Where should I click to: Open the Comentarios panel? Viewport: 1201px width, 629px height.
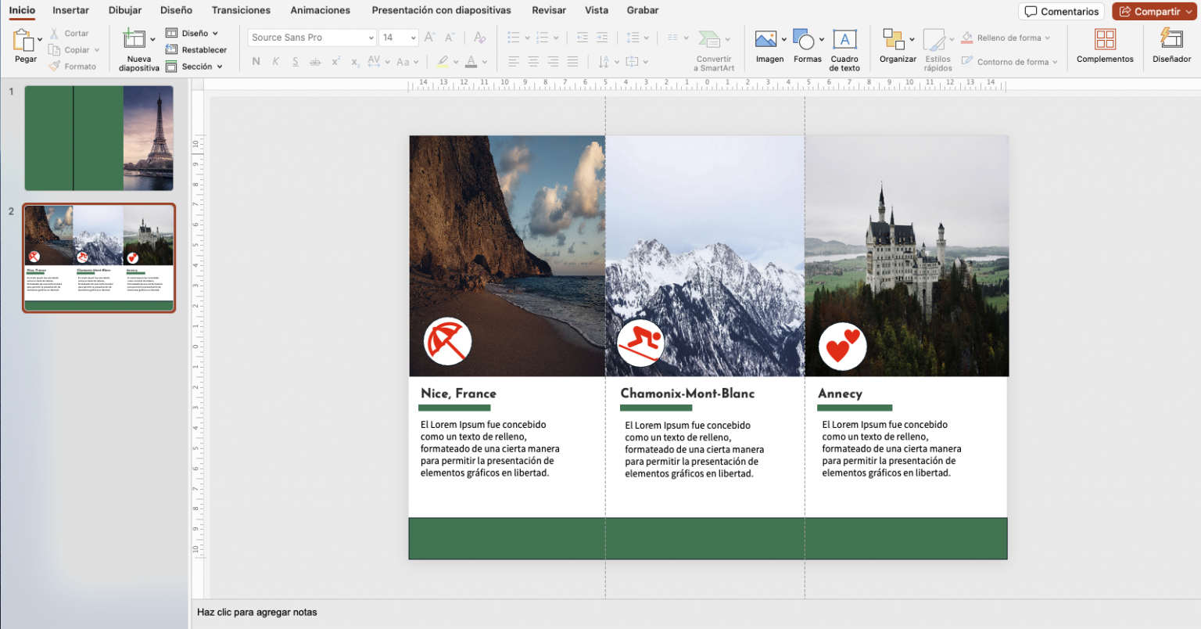coord(1061,11)
